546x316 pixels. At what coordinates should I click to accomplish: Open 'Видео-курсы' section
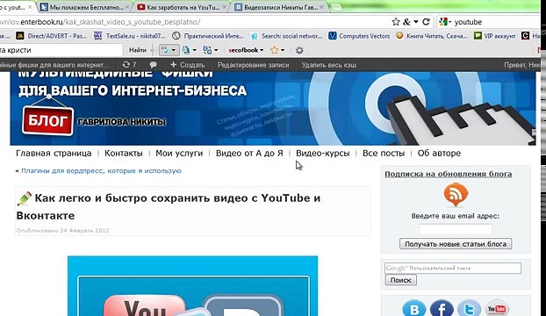(323, 153)
